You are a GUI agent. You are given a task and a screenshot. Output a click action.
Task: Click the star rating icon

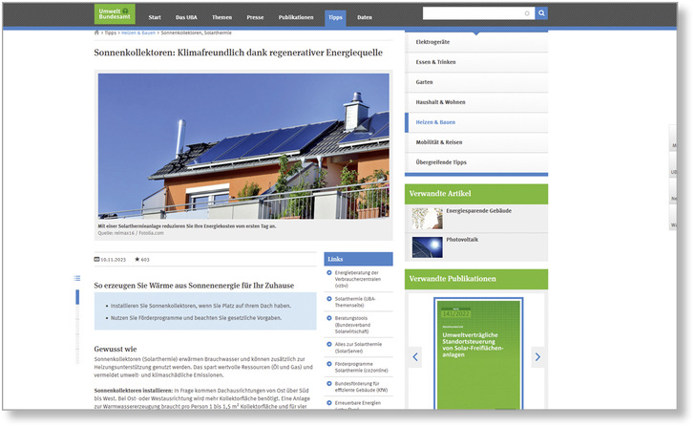point(137,259)
